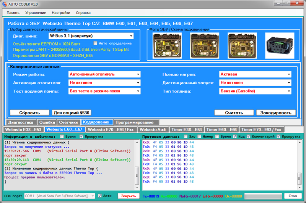306x203 pixels.
Task: Click the data protocol scroll down arrow
Action: [x=299, y=187]
